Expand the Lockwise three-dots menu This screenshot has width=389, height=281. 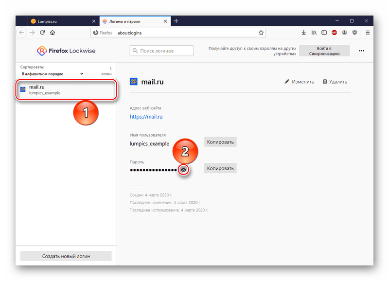coord(361,51)
